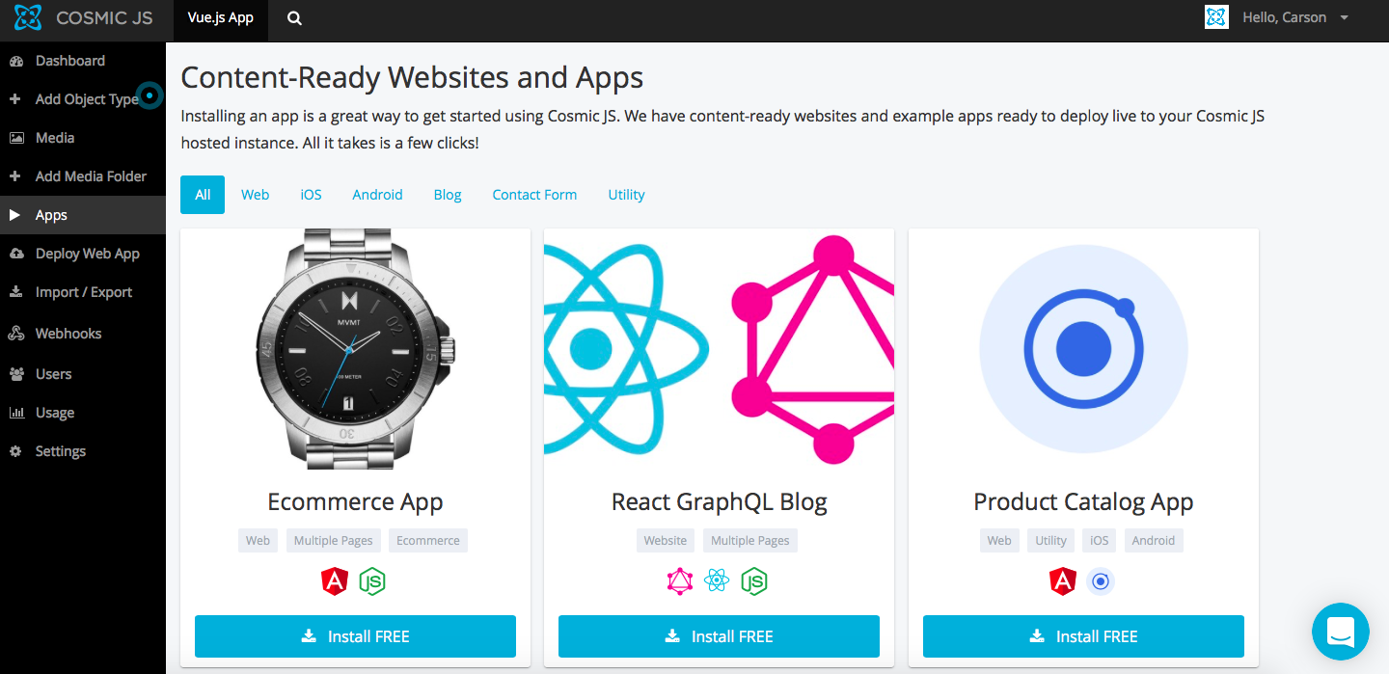The width and height of the screenshot is (1389, 674).
Task: Click the user avatar icon in header
Action: (x=1216, y=17)
